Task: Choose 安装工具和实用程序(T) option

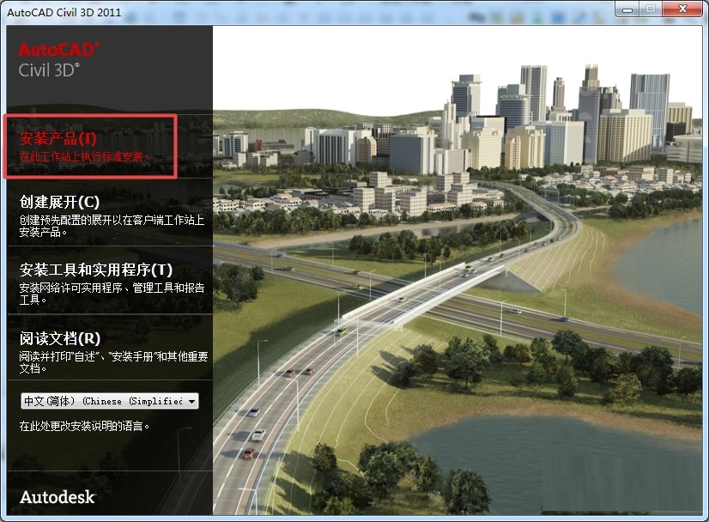Action: 96,270
